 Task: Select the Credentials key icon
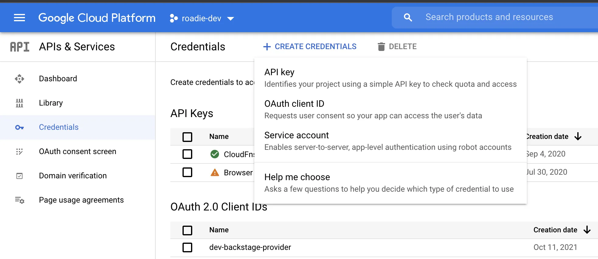[19, 127]
